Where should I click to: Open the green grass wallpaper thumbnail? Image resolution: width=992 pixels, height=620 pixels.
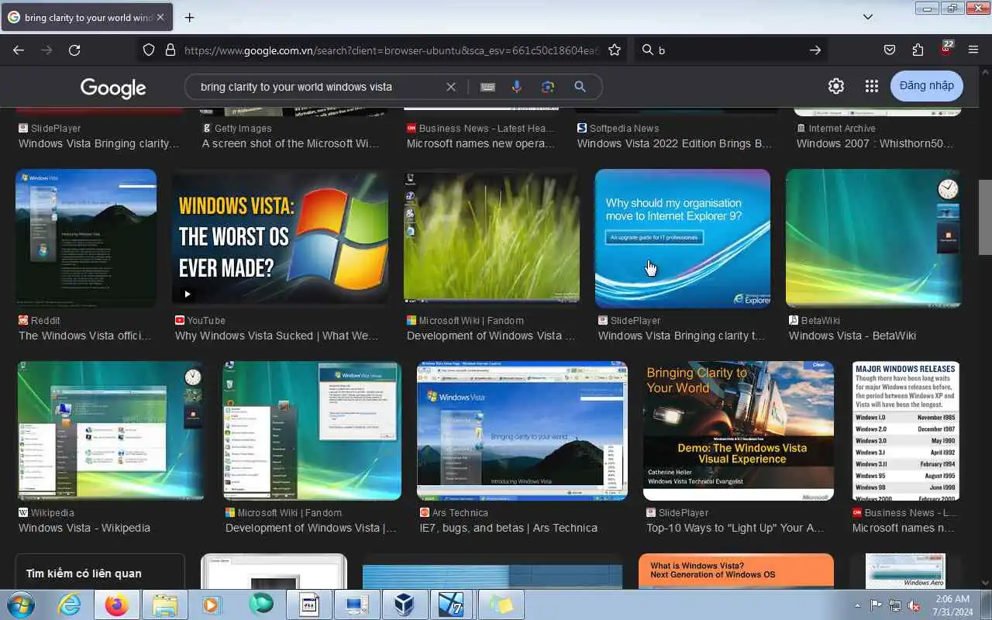click(491, 237)
